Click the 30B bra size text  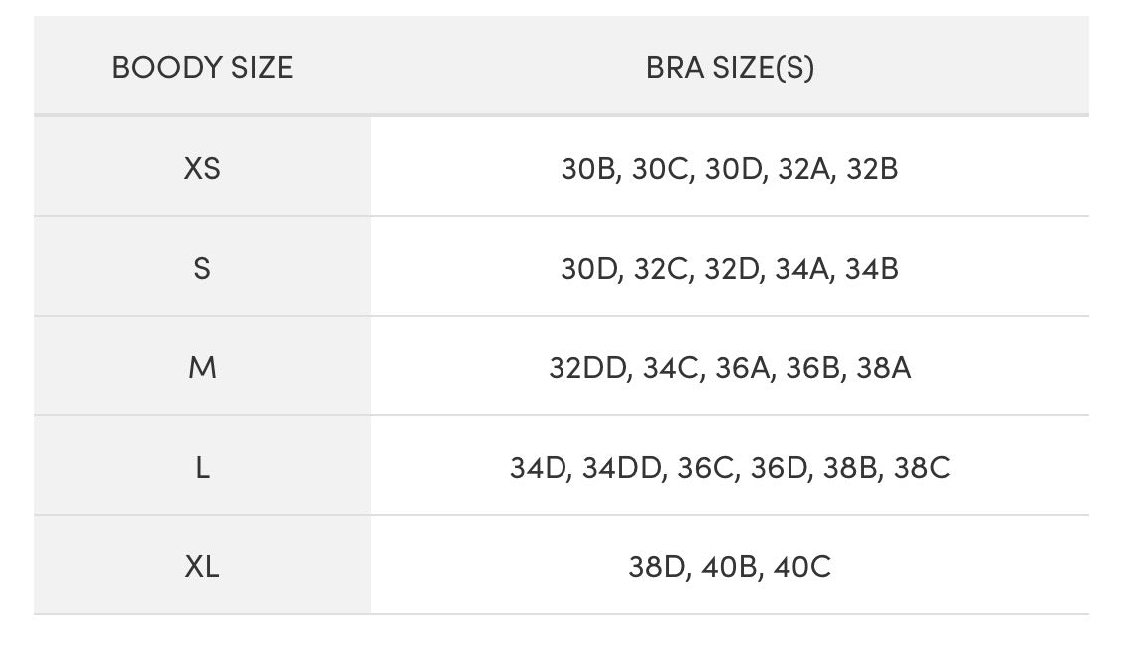click(x=589, y=169)
